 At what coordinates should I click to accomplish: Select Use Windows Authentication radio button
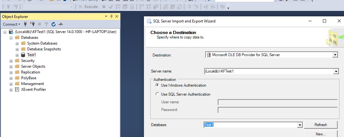coord(157,85)
